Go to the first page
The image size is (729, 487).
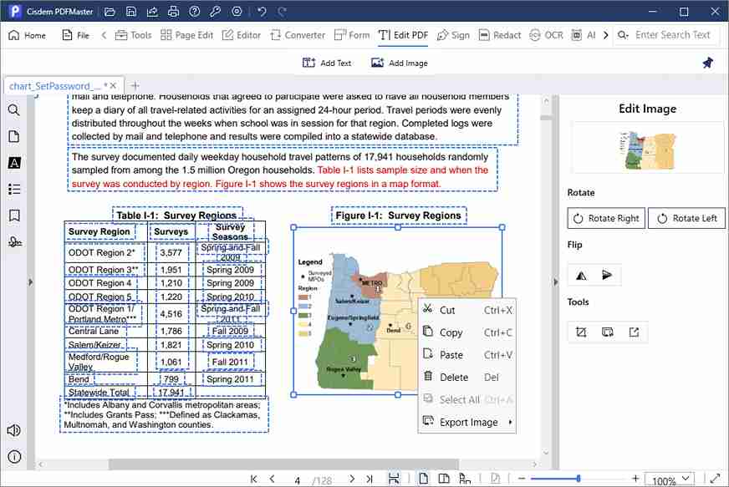click(x=253, y=479)
